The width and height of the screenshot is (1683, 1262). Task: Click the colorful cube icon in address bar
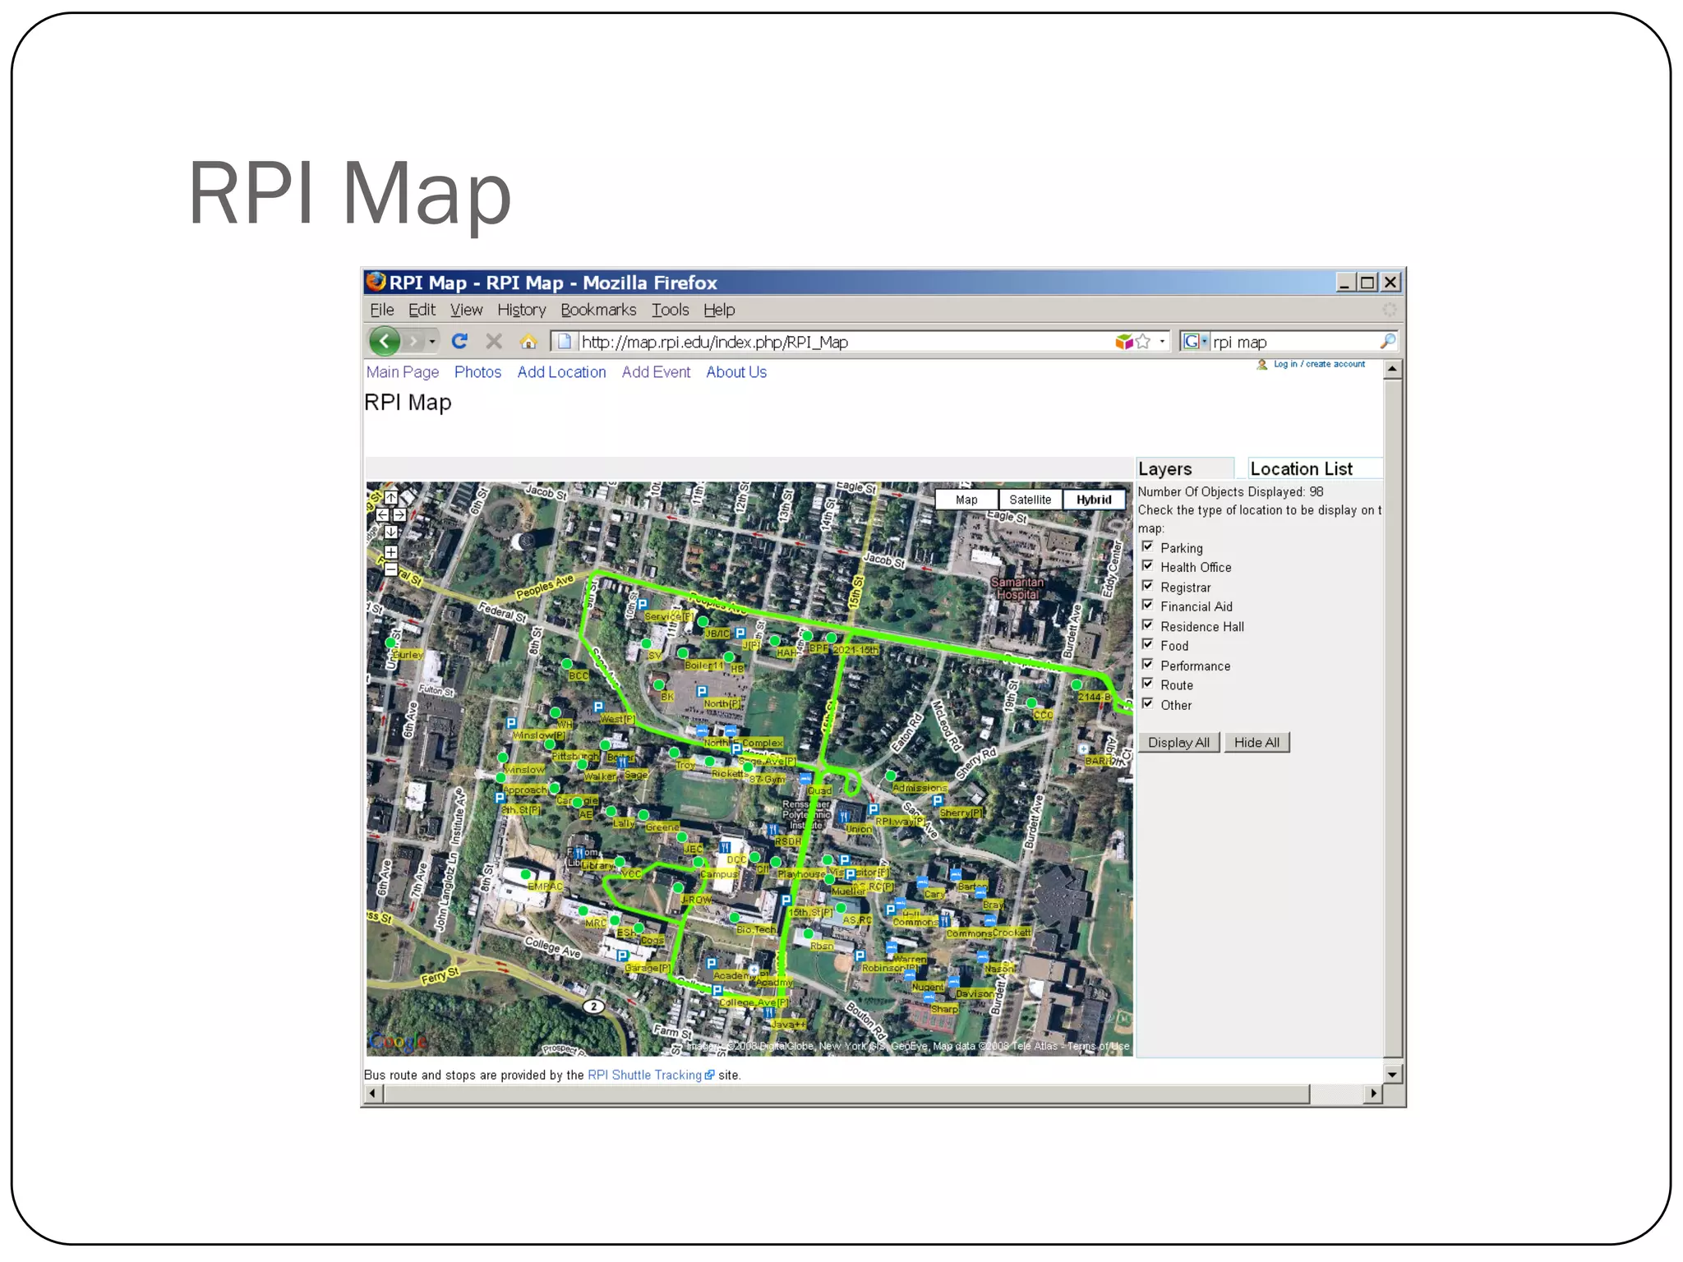pos(1123,341)
